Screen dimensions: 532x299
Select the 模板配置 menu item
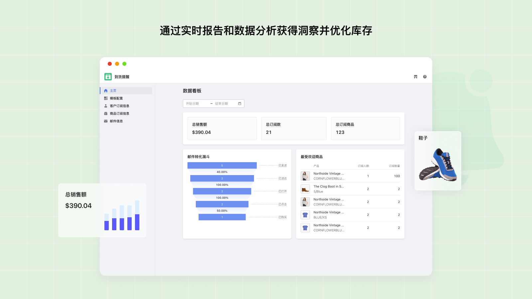tap(116, 98)
